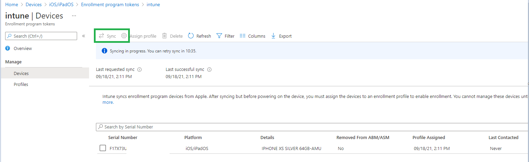Click the Export download icon

click(273, 36)
